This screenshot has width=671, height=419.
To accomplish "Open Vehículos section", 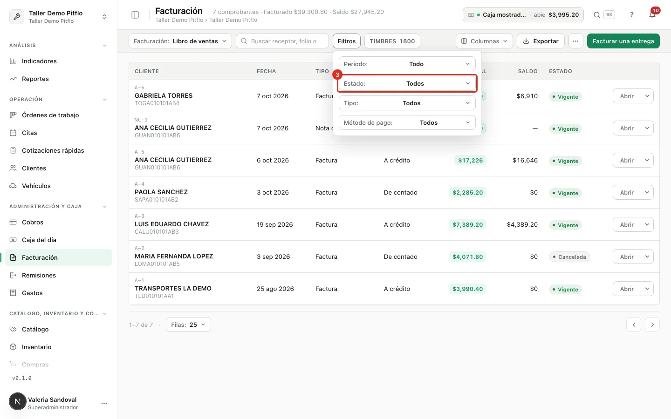I will coord(58,186).
